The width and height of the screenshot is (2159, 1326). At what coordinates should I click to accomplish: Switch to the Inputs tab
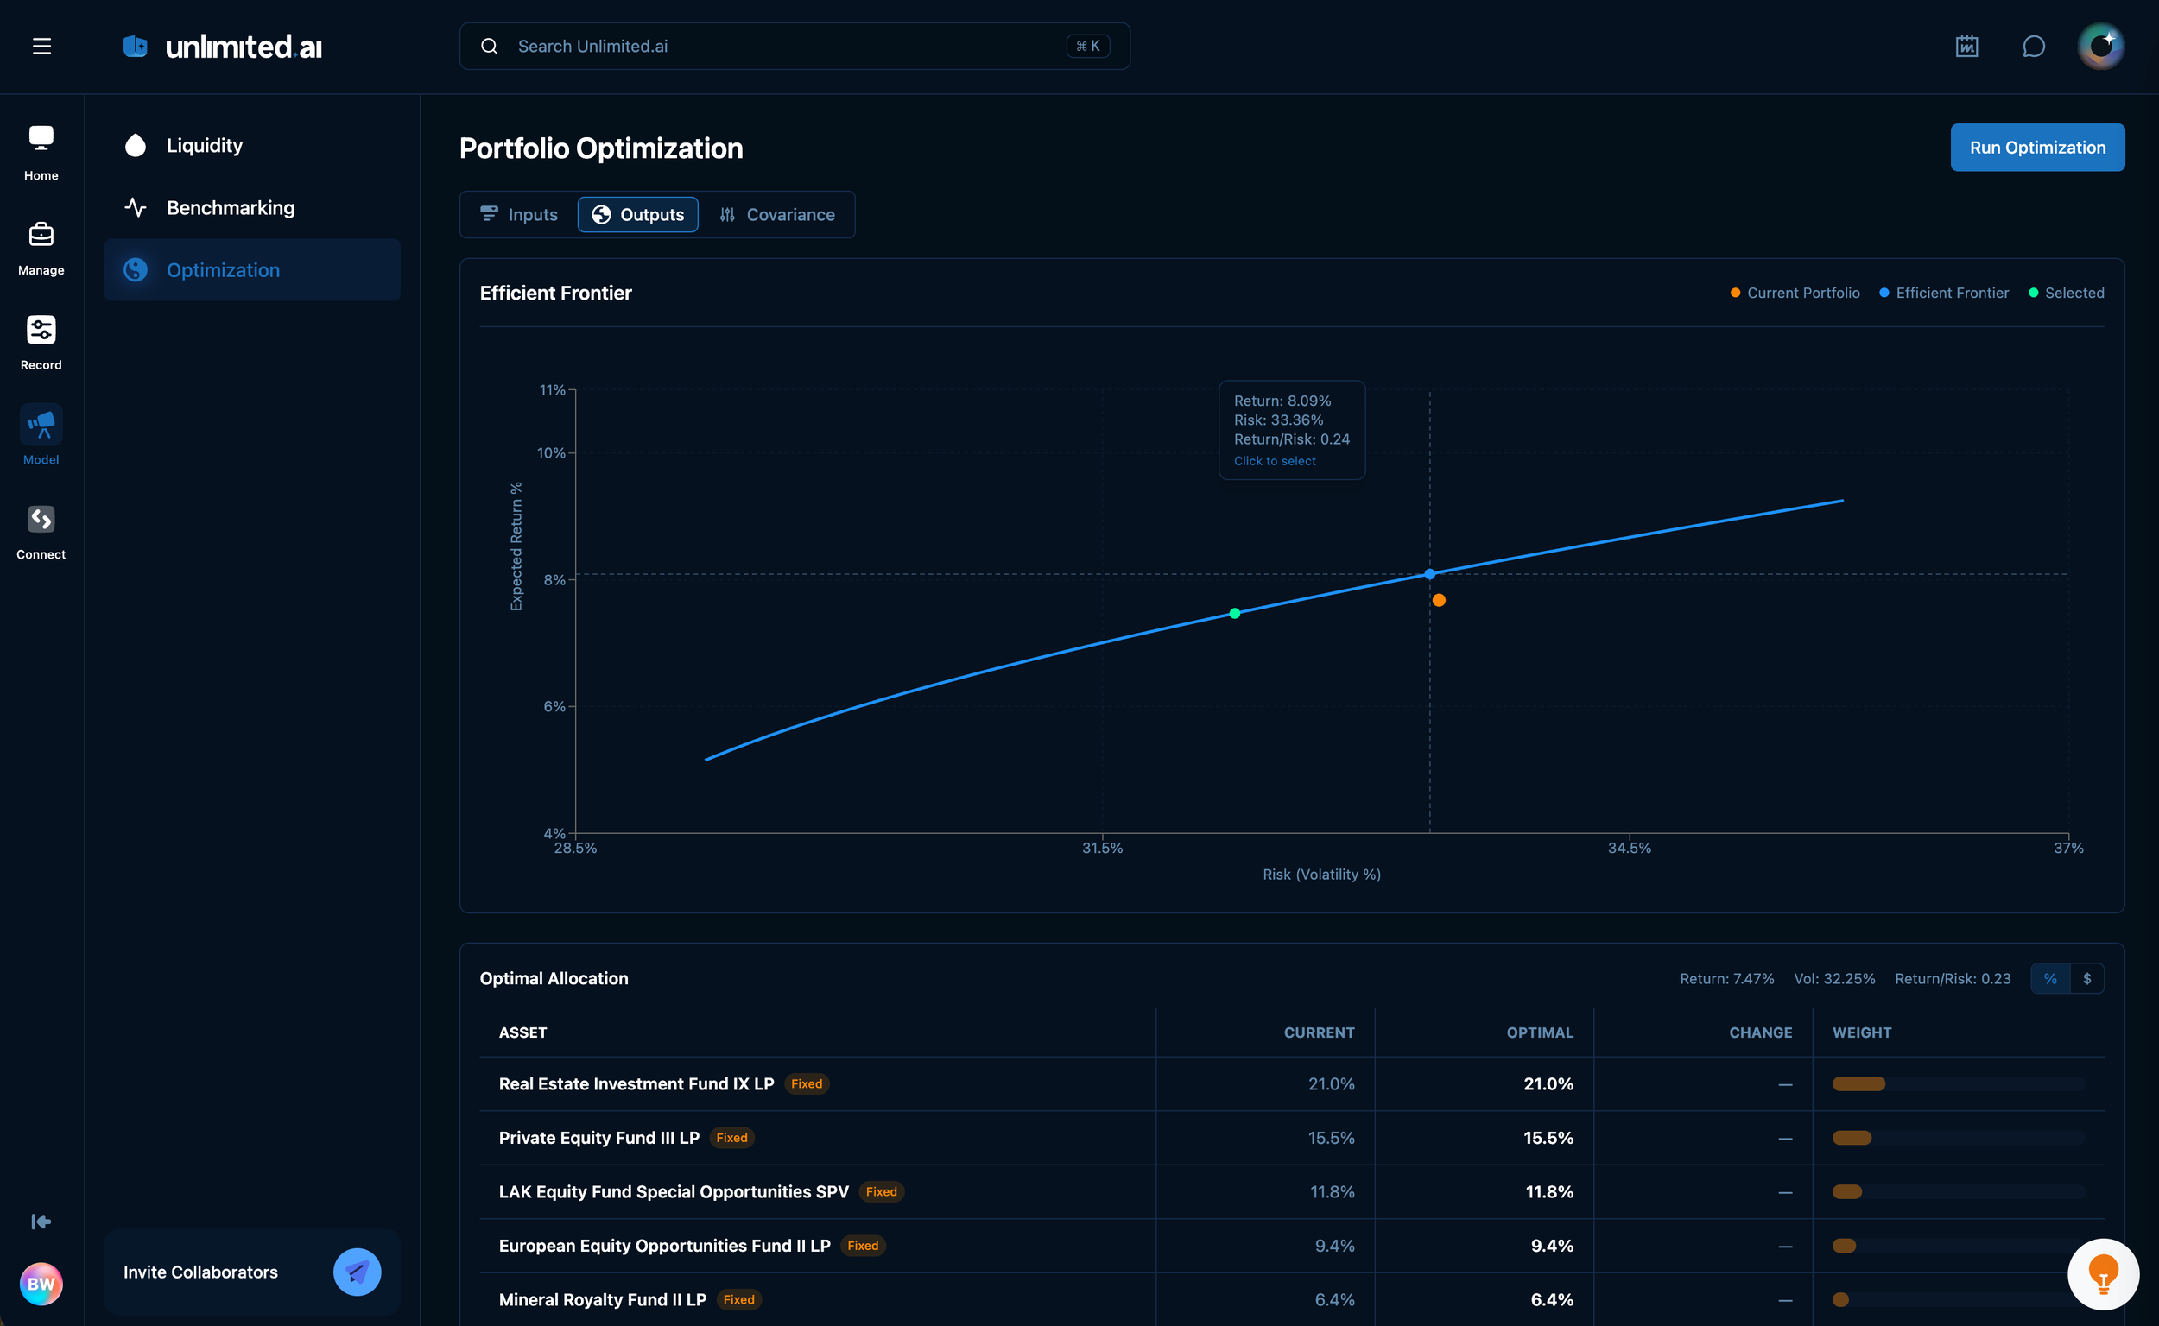click(519, 215)
